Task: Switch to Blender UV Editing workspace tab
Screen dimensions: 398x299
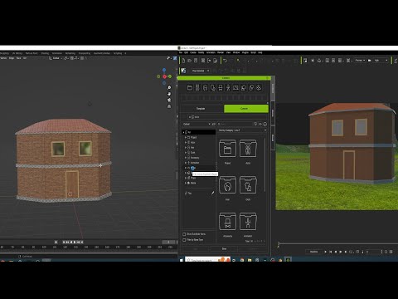Action: (x=17, y=53)
